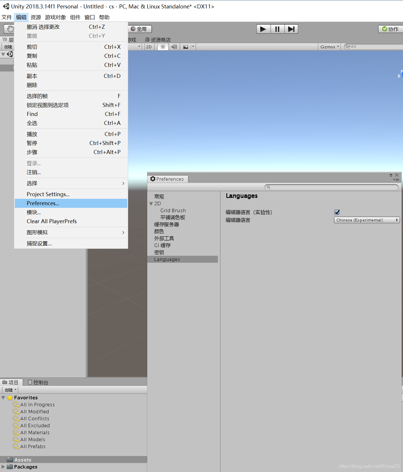
Task: Open the 资源 menu
Action: pos(36,17)
